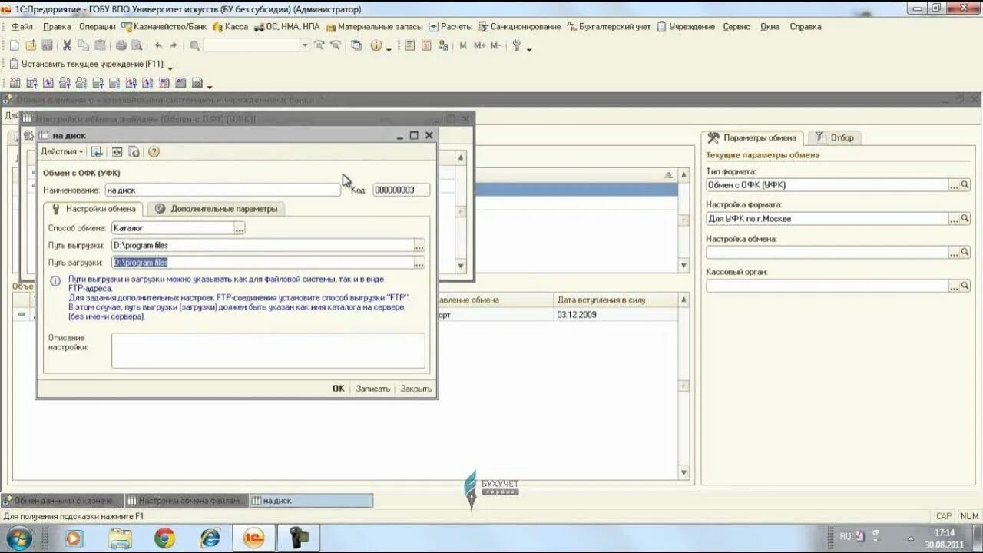Click the search icon for Настройка формата
The height and width of the screenshot is (553, 983).
point(965,219)
